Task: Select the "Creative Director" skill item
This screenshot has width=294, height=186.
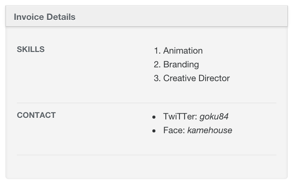Action: [196, 78]
